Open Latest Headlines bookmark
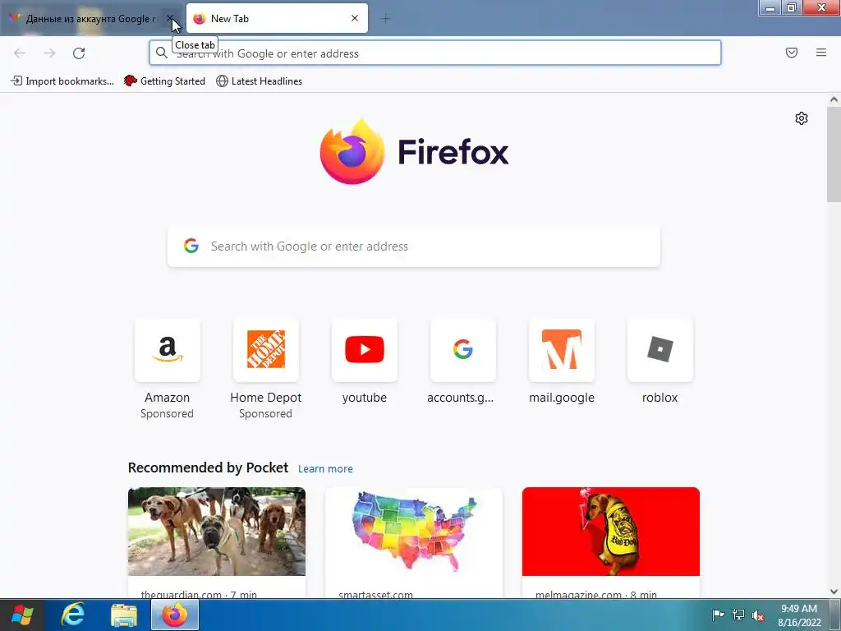 [x=259, y=81]
